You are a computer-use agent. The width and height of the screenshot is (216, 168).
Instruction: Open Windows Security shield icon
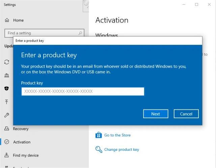tap(7, 89)
